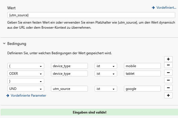
Task: Click the plus button below the condition rows
Action: tap(168, 96)
